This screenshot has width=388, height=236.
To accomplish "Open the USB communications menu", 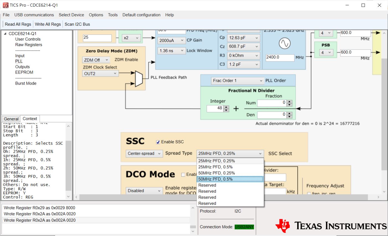I will pyautogui.click(x=34, y=15).
